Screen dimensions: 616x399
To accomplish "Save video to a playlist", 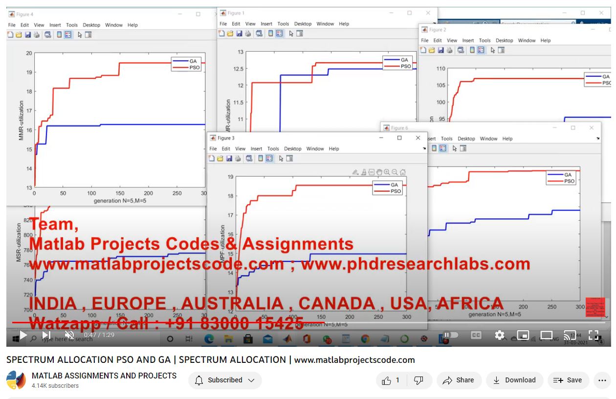I will (x=567, y=380).
